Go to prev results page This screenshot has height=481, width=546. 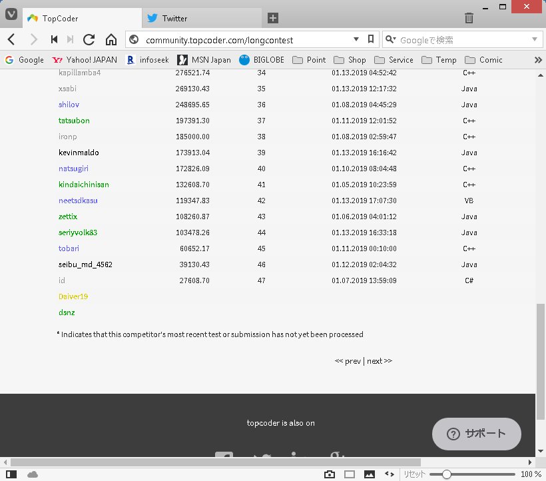click(348, 361)
